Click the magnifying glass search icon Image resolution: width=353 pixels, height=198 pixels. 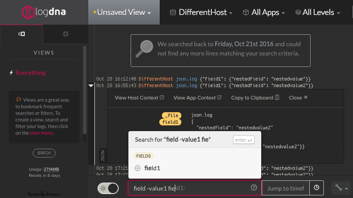[x=144, y=49]
